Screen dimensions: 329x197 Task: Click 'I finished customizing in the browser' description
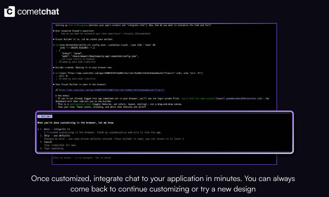point(103,132)
